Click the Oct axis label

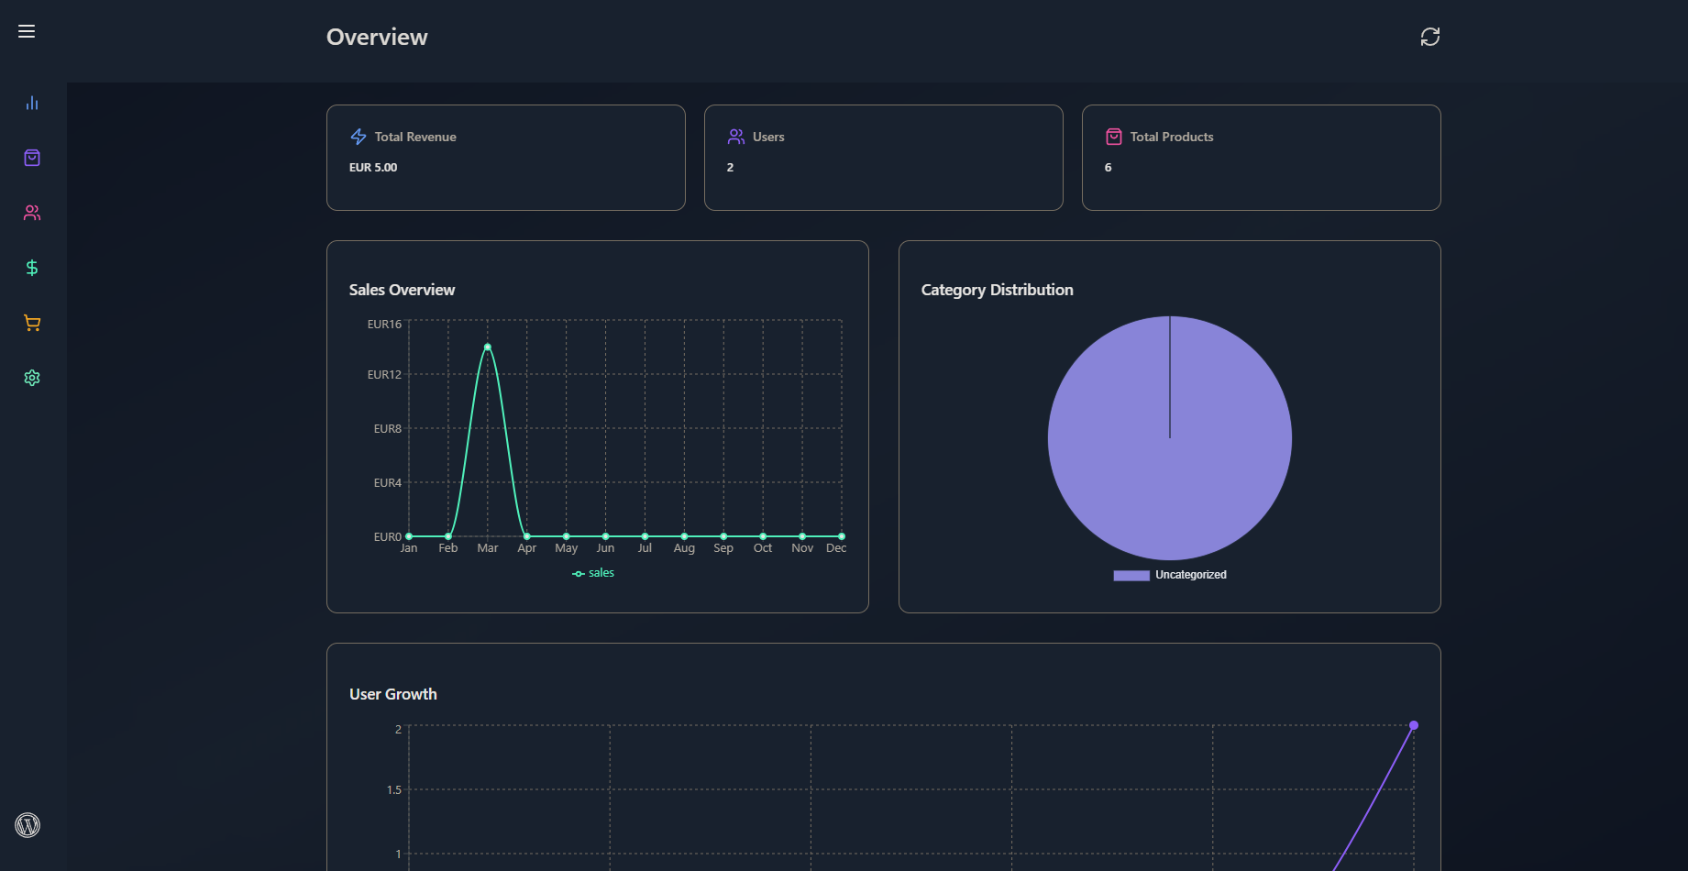tap(763, 548)
